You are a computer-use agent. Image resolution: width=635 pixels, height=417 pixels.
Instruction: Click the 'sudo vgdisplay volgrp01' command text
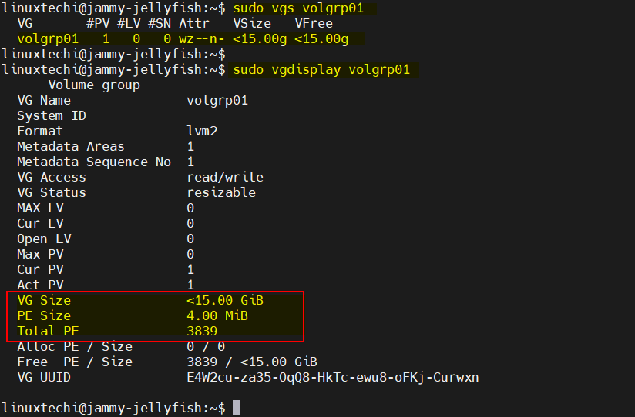click(x=321, y=69)
